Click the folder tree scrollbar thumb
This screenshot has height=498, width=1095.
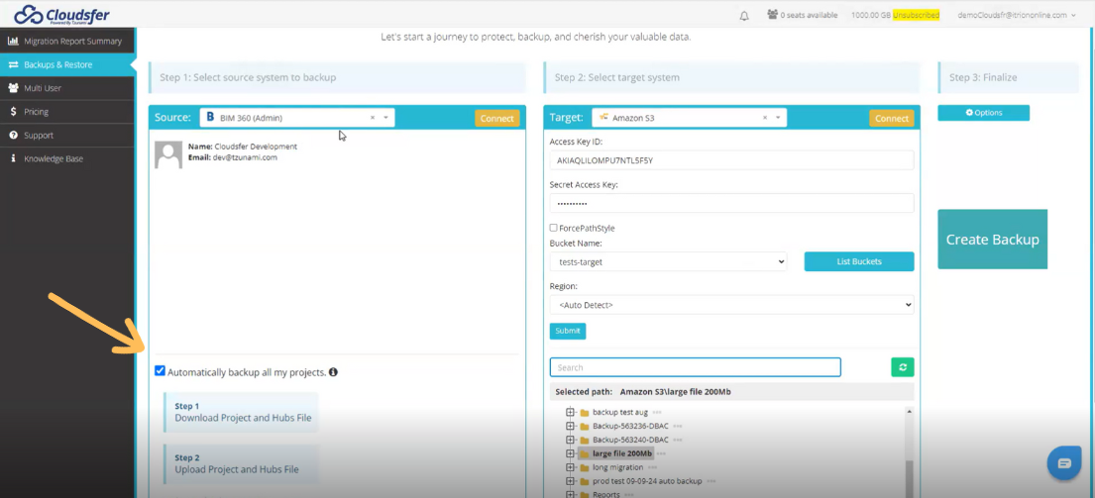pyautogui.click(x=910, y=478)
